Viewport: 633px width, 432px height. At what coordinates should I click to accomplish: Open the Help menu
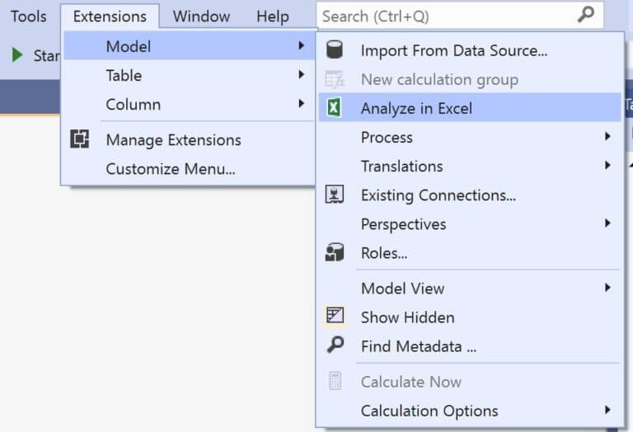(272, 16)
